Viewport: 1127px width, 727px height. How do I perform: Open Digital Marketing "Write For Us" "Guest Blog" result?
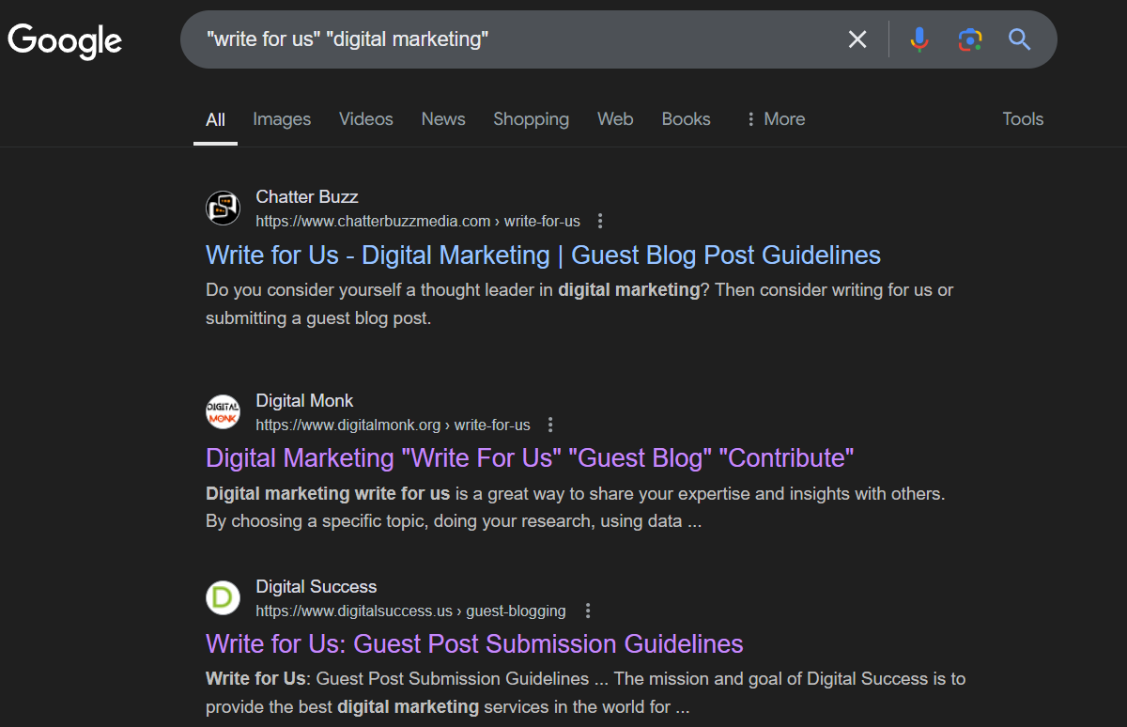[x=530, y=458]
